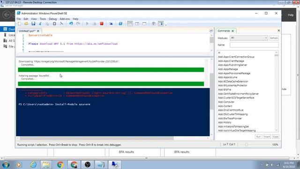This screenshot has width=300, height=169.
Task: Open the Add-ons menu
Action: pos(65,19)
